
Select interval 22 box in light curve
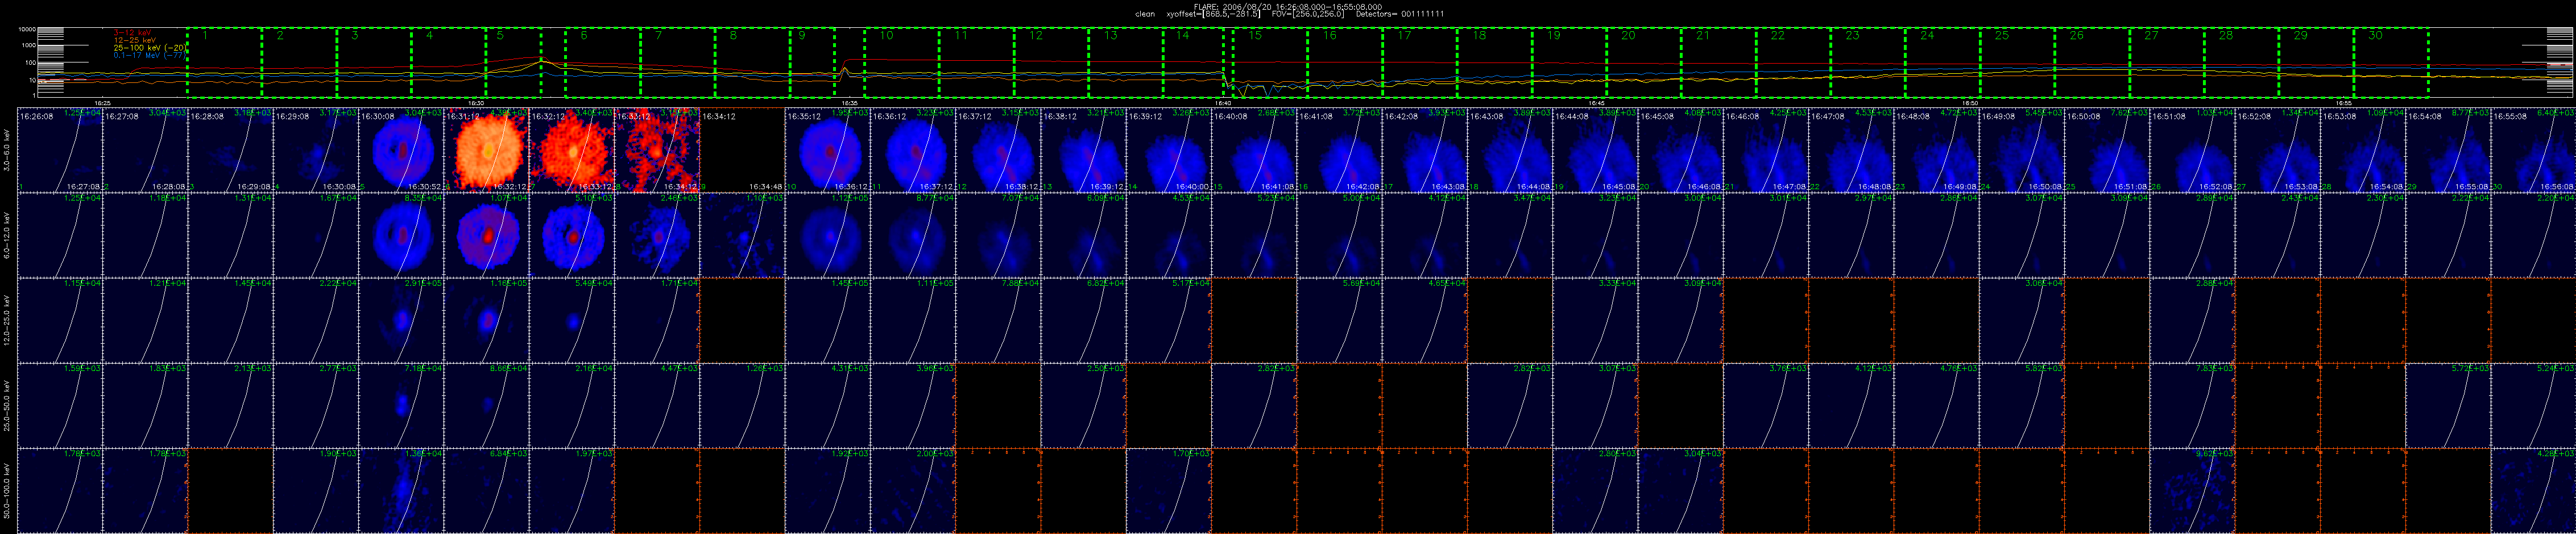pyautogui.click(x=1793, y=62)
